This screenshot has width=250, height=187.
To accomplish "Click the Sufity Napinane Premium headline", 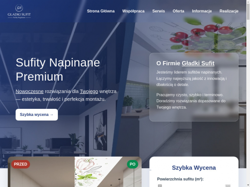I will click(58, 70).
